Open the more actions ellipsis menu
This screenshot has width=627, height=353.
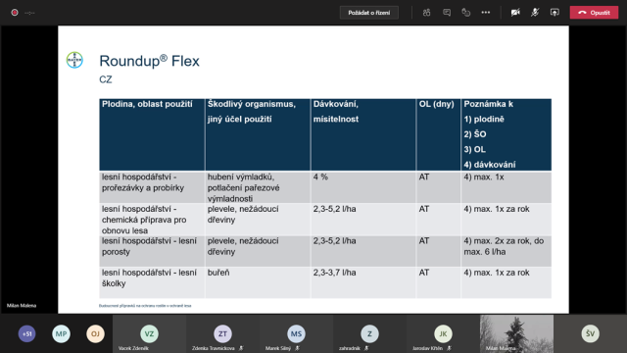coord(486,13)
